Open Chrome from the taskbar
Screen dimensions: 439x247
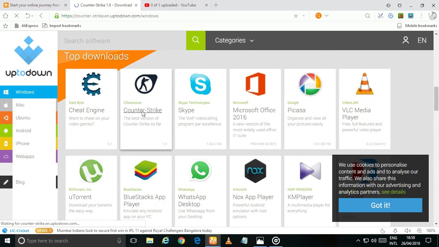pos(181,241)
